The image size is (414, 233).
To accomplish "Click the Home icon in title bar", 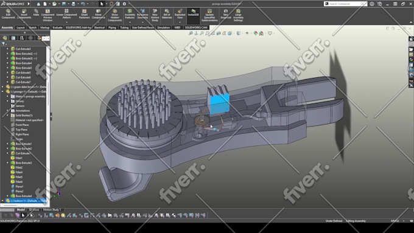I will click(38, 4).
